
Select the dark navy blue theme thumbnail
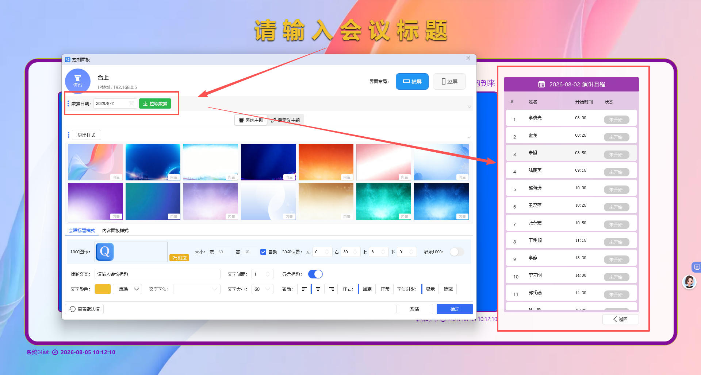[268, 162]
